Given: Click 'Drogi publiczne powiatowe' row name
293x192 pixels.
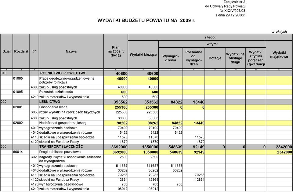Looking at the screenshot, I should click(x=60, y=152).
